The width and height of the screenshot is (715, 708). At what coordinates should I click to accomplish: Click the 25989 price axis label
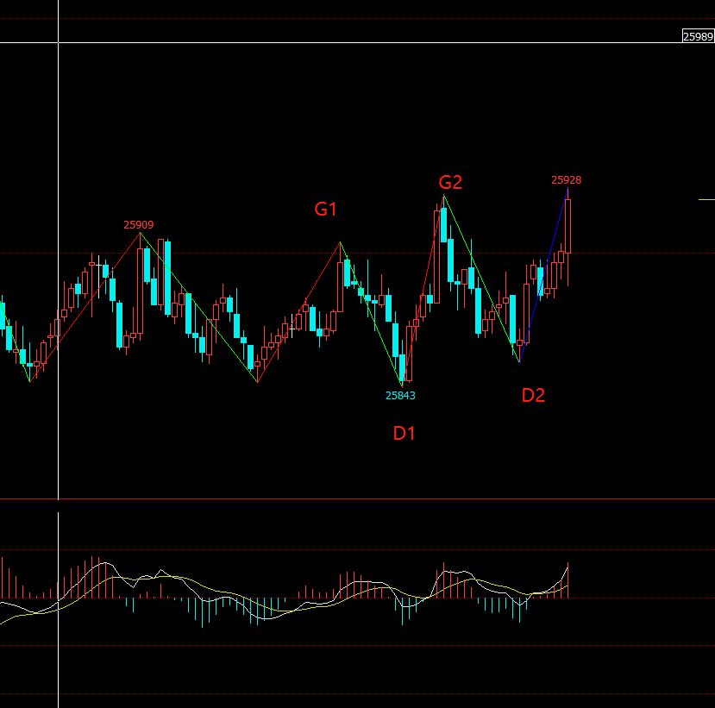(x=698, y=36)
